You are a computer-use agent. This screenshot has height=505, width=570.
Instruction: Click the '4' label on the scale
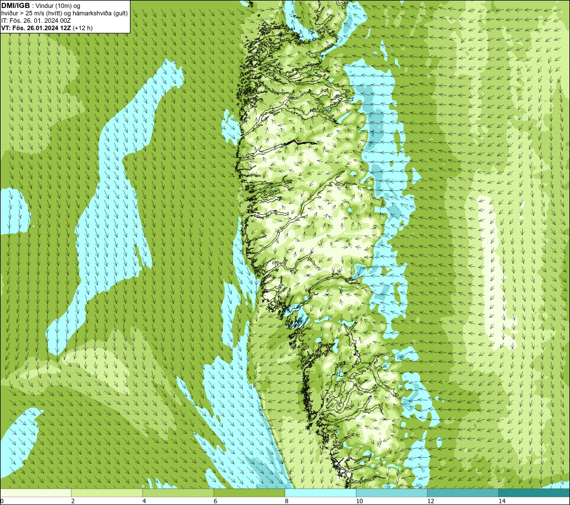[x=144, y=502]
